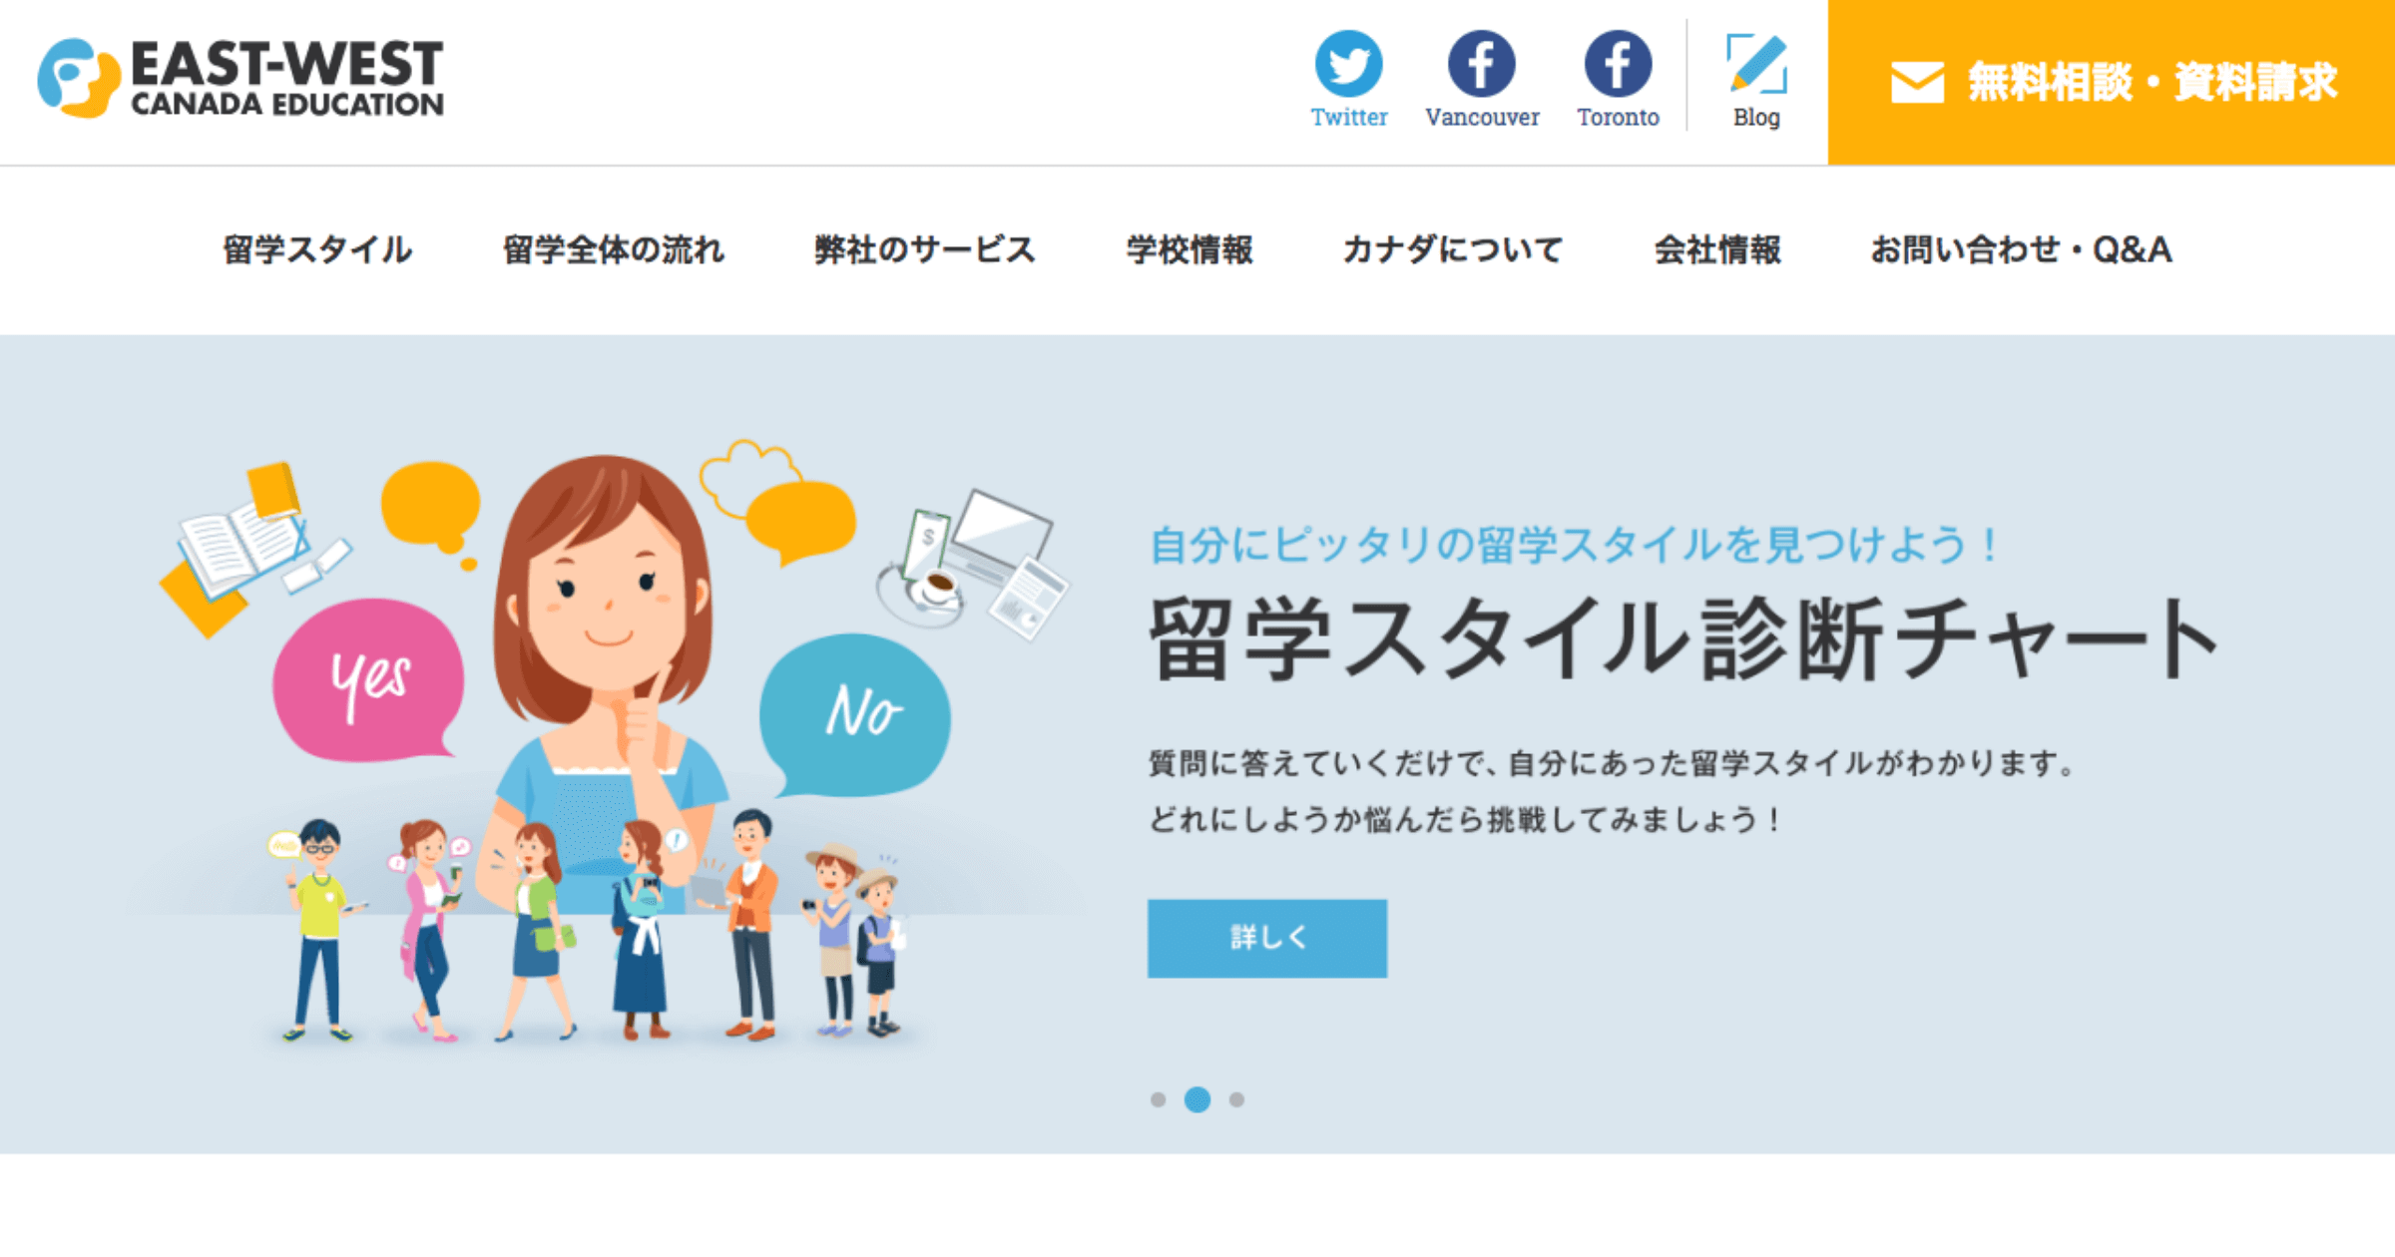Open the 留学全体の流れ menu
Screen dimensions: 2395x1257
pos(614,249)
